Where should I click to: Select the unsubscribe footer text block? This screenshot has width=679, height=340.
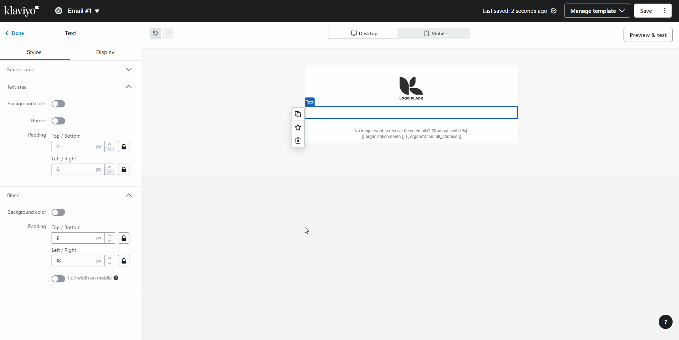pyautogui.click(x=411, y=134)
